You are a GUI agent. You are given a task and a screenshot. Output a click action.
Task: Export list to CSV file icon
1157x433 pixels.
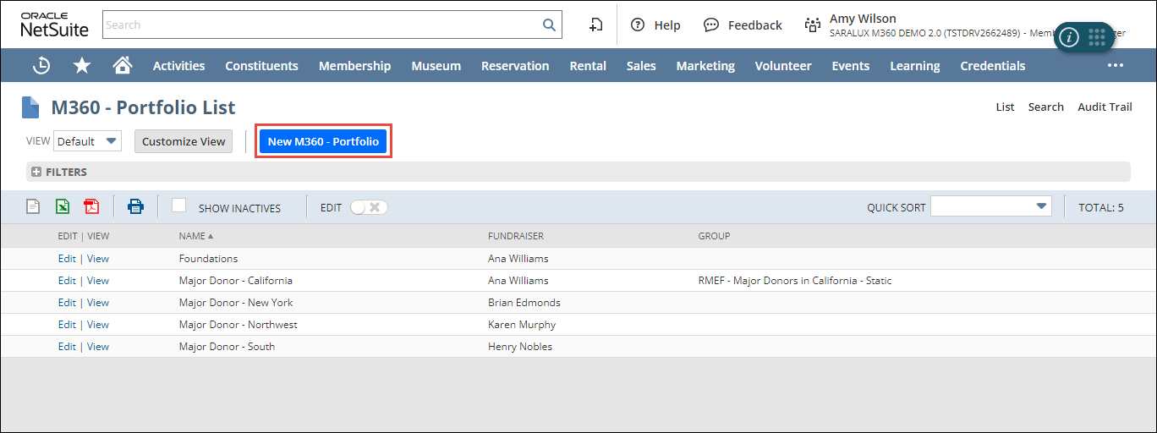(33, 206)
